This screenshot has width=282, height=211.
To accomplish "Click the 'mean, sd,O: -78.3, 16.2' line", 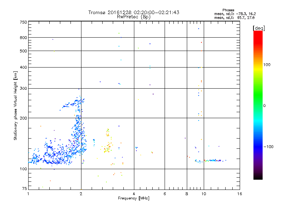I will 235,14.
